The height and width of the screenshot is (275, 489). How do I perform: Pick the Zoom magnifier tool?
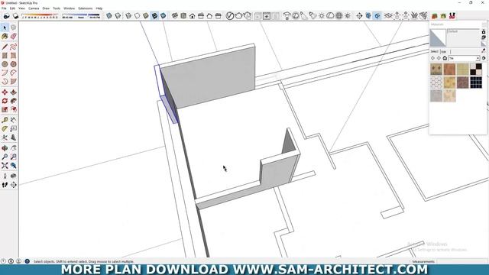pos(5,157)
